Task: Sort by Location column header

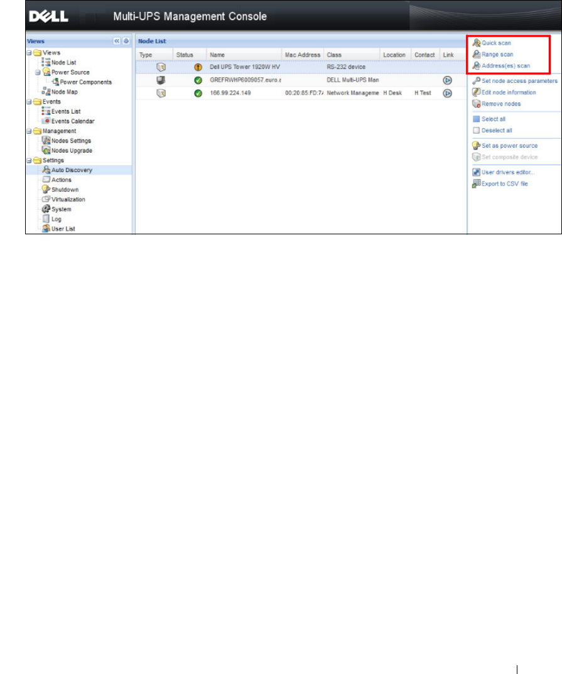Action: click(396, 55)
